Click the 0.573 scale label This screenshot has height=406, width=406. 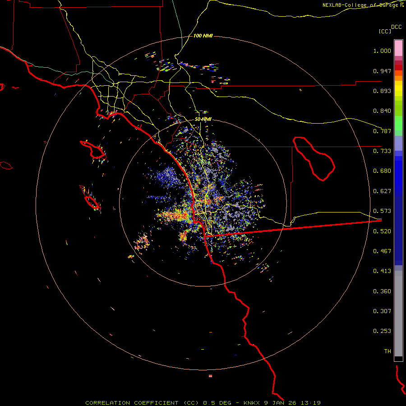(382, 211)
